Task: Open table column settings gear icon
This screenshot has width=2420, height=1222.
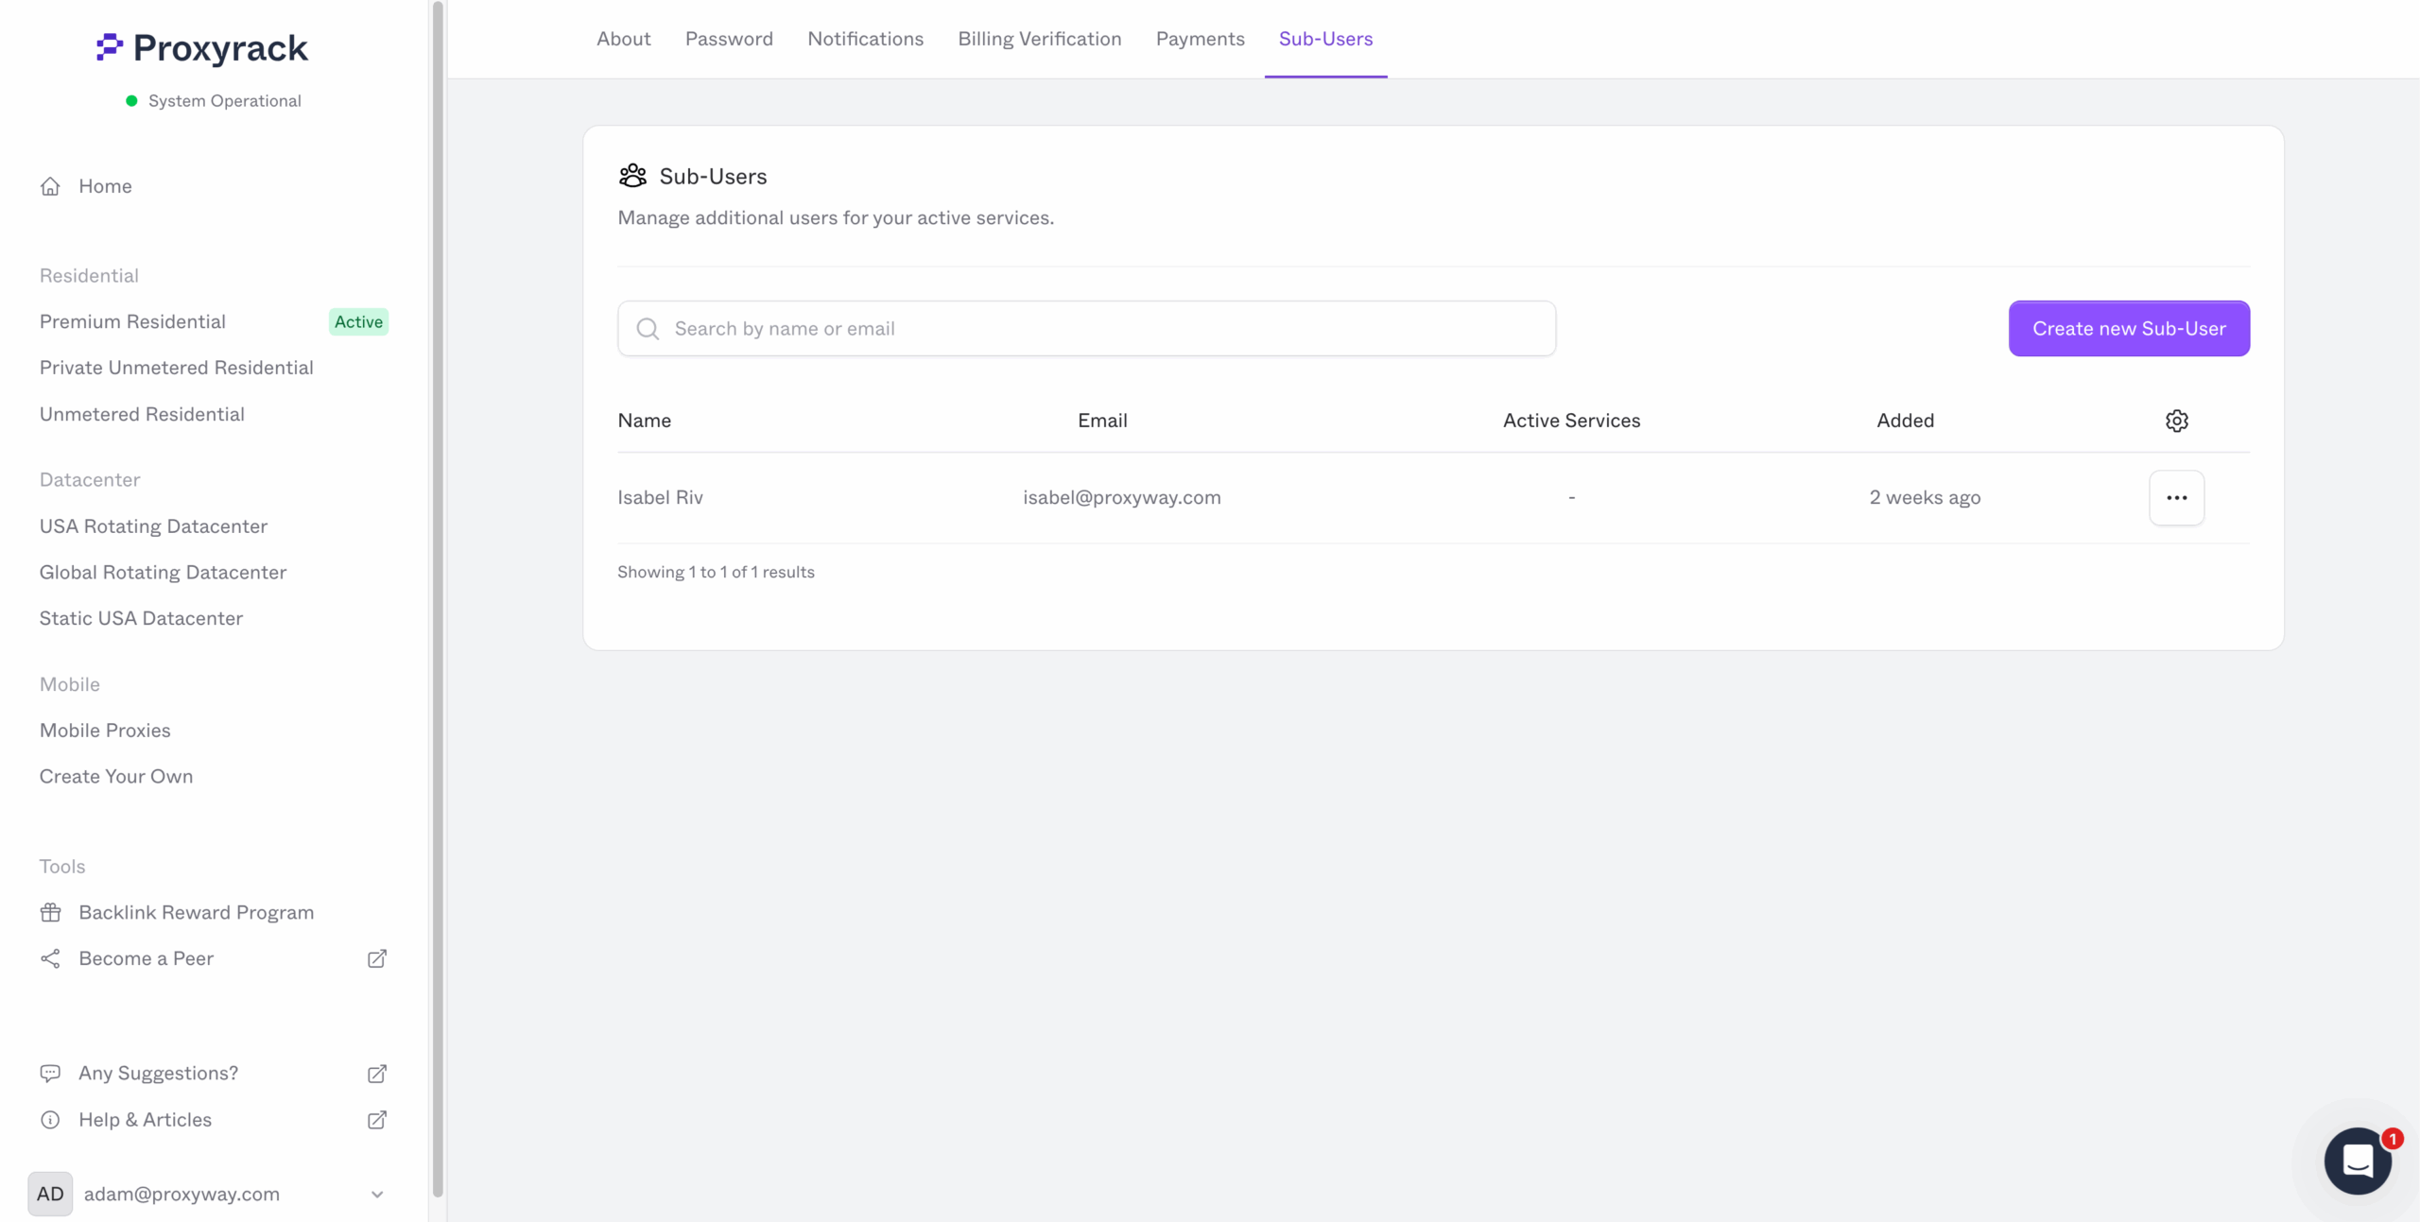Action: tap(2176, 421)
